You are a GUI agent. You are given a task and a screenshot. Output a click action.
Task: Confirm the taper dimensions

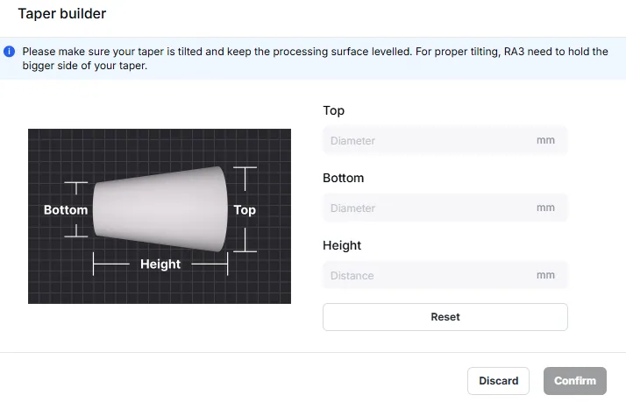point(575,381)
